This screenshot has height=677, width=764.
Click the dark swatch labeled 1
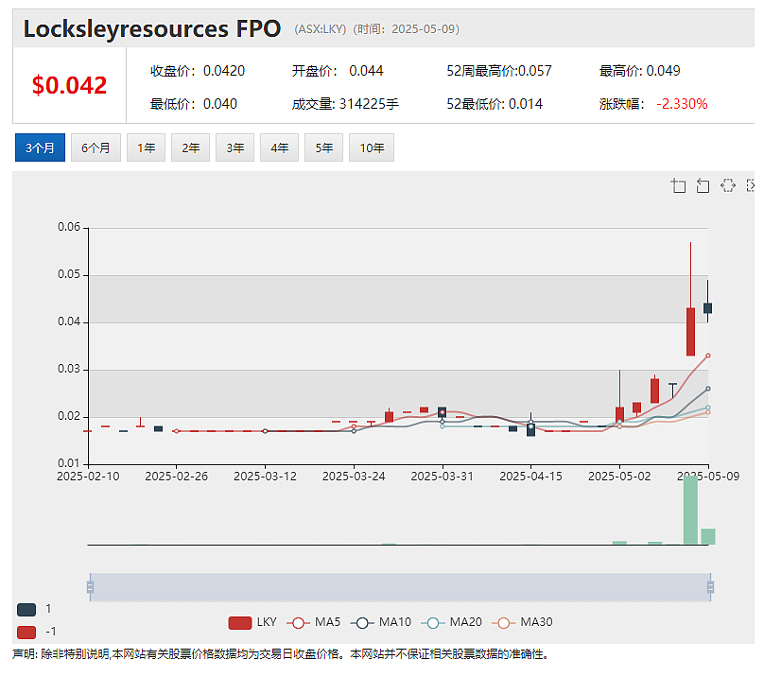(x=26, y=609)
